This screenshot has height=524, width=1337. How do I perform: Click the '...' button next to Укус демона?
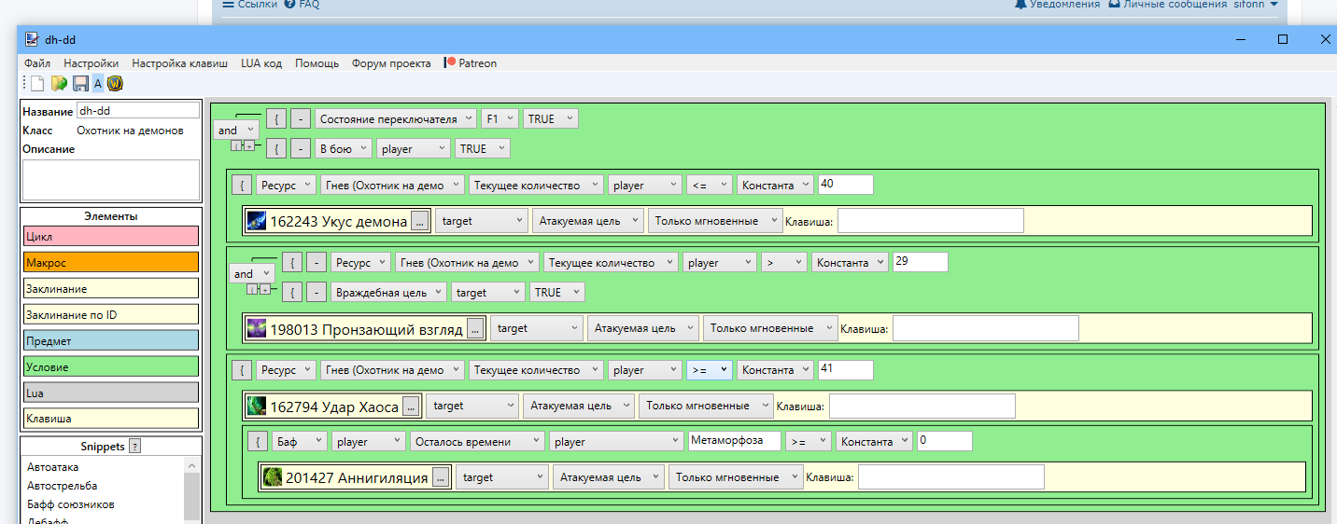click(419, 221)
